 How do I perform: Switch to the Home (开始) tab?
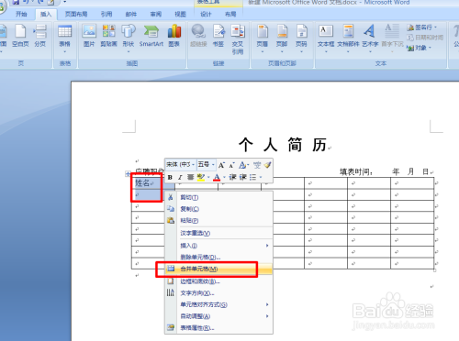[x=21, y=14]
